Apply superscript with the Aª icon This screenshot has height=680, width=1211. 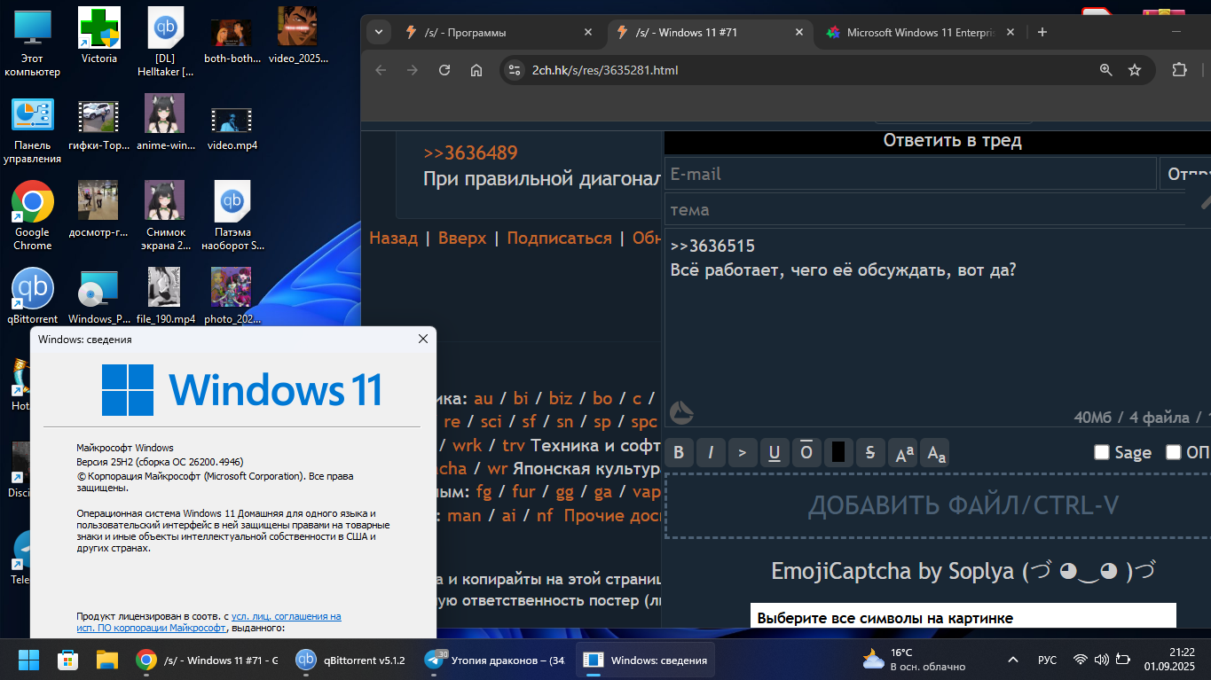click(902, 452)
